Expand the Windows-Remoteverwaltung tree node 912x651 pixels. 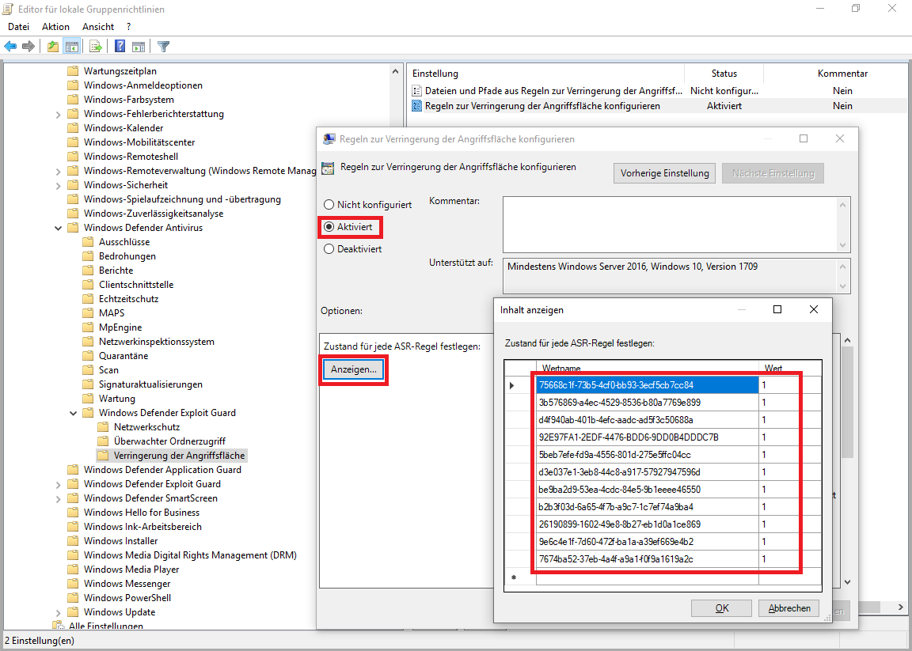click(58, 172)
